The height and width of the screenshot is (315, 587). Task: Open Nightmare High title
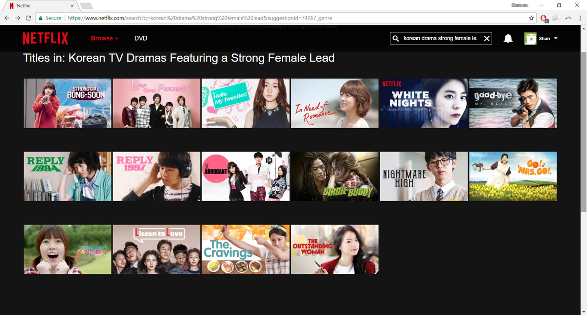424,176
